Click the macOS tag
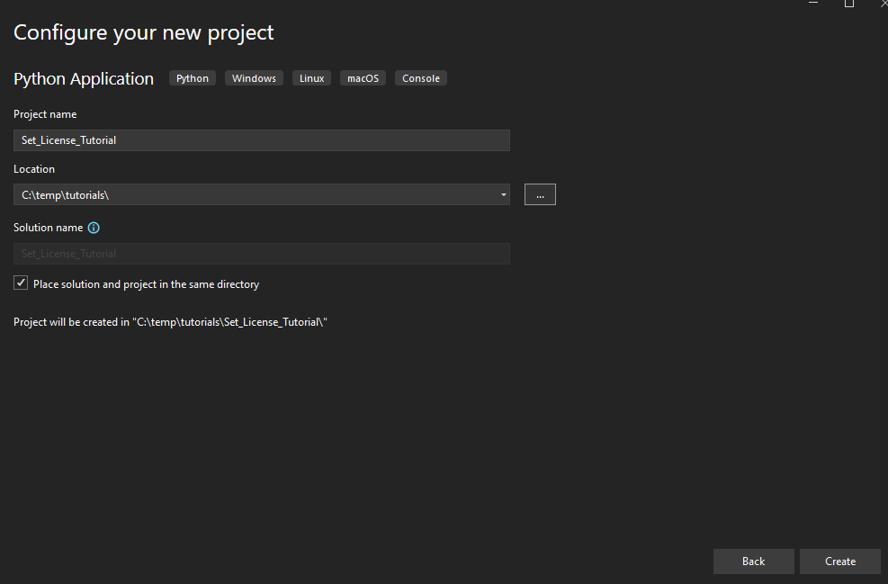888x584 pixels. click(x=363, y=78)
